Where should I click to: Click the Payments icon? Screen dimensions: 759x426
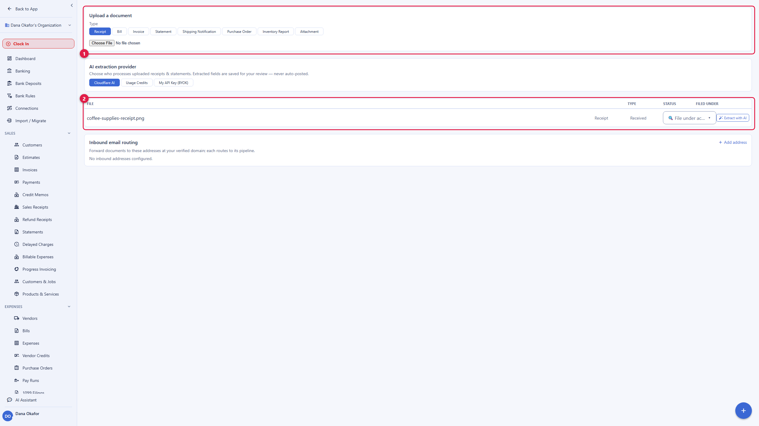point(17,182)
